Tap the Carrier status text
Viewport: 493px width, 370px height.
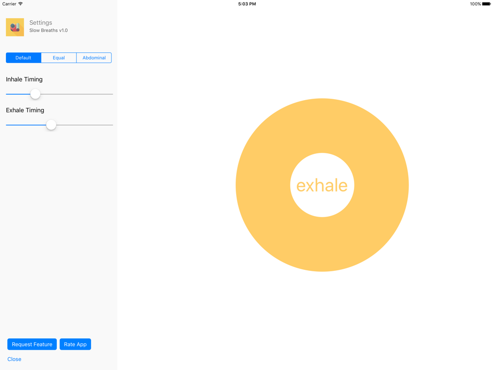[9, 4]
